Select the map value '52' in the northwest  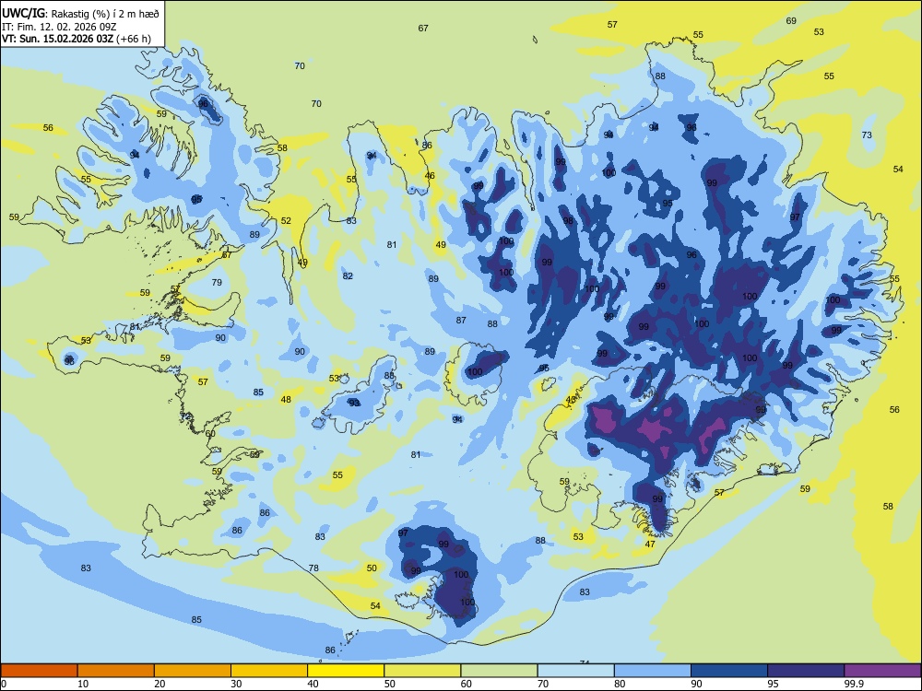[286, 221]
